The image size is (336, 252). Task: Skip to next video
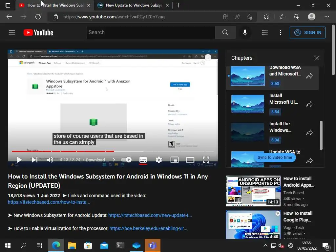coord(35,160)
